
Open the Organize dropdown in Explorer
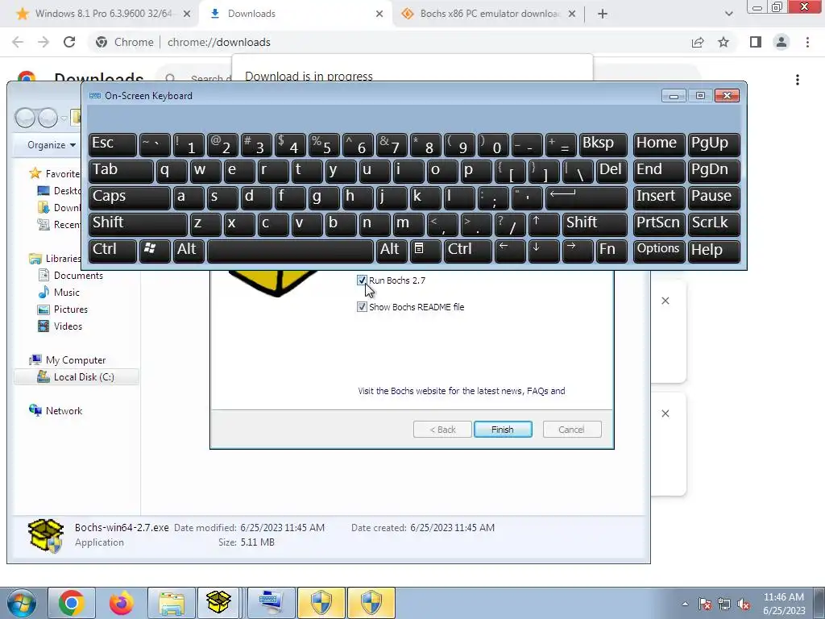[52, 145]
